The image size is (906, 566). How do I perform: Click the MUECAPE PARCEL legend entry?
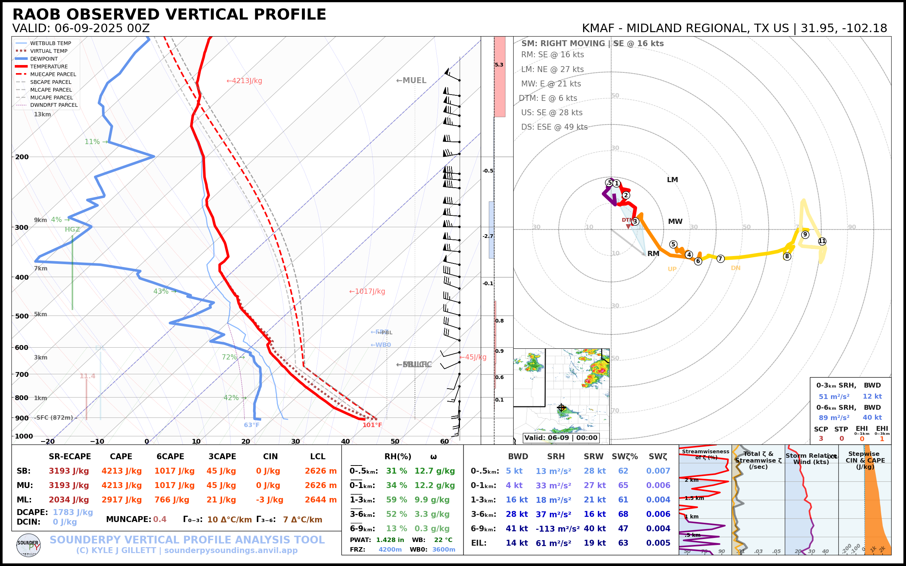click(53, 74)
